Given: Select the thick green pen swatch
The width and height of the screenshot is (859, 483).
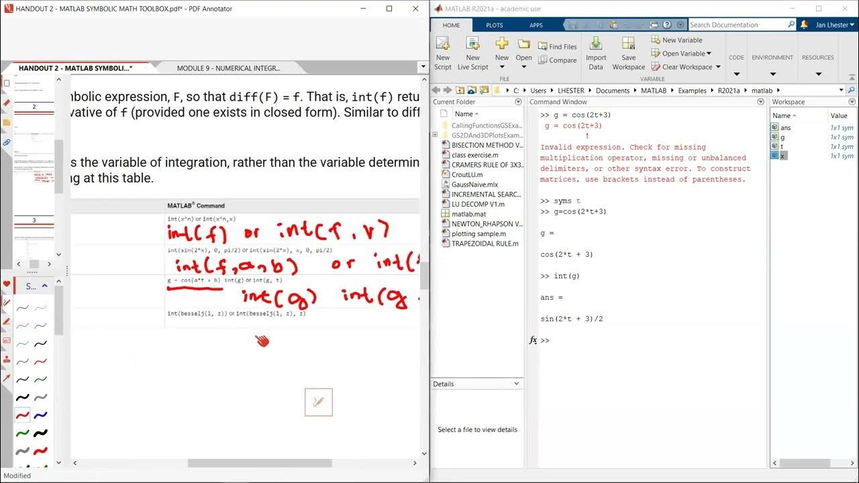Looking at the screenshot, I should tap(23, 434).
